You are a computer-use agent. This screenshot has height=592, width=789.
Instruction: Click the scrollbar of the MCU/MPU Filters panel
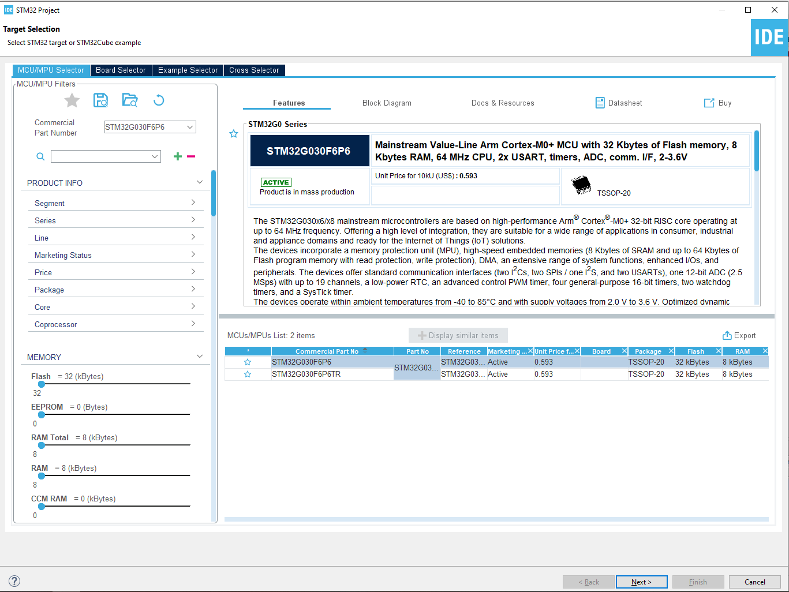(214, 193)
